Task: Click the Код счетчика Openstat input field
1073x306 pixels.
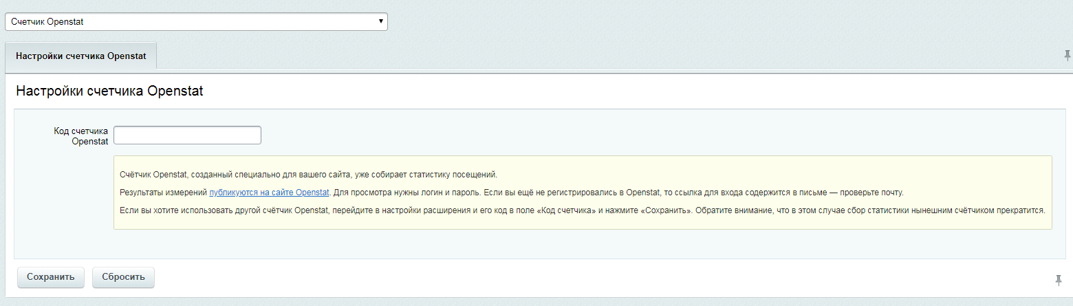Action: coord(187,135)
